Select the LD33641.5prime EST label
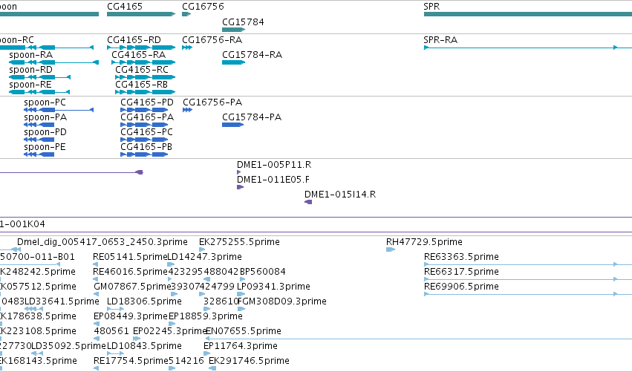Image resolution: width=632 pixels, height=372 pixels. pos(62,301)
